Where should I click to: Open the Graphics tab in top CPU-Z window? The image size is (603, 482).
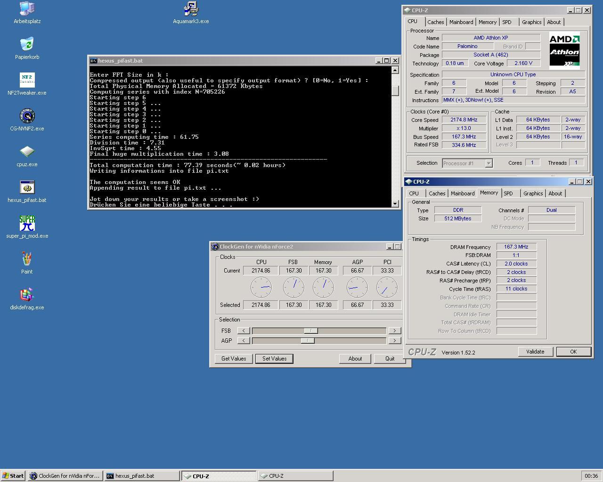tap(532, 22)
